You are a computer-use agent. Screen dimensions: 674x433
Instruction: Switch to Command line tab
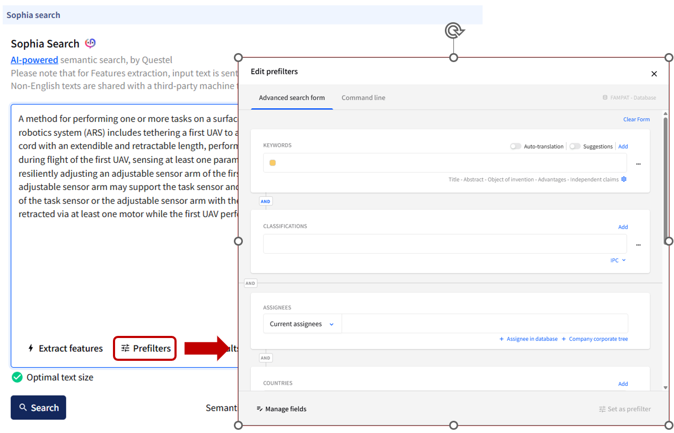363,98
